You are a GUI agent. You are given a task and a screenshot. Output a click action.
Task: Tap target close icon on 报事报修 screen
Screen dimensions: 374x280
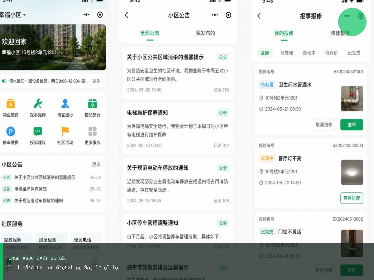pos(361,16)
